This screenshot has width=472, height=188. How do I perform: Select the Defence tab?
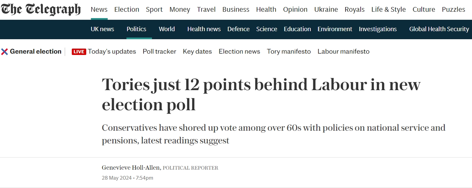[239, 29]
